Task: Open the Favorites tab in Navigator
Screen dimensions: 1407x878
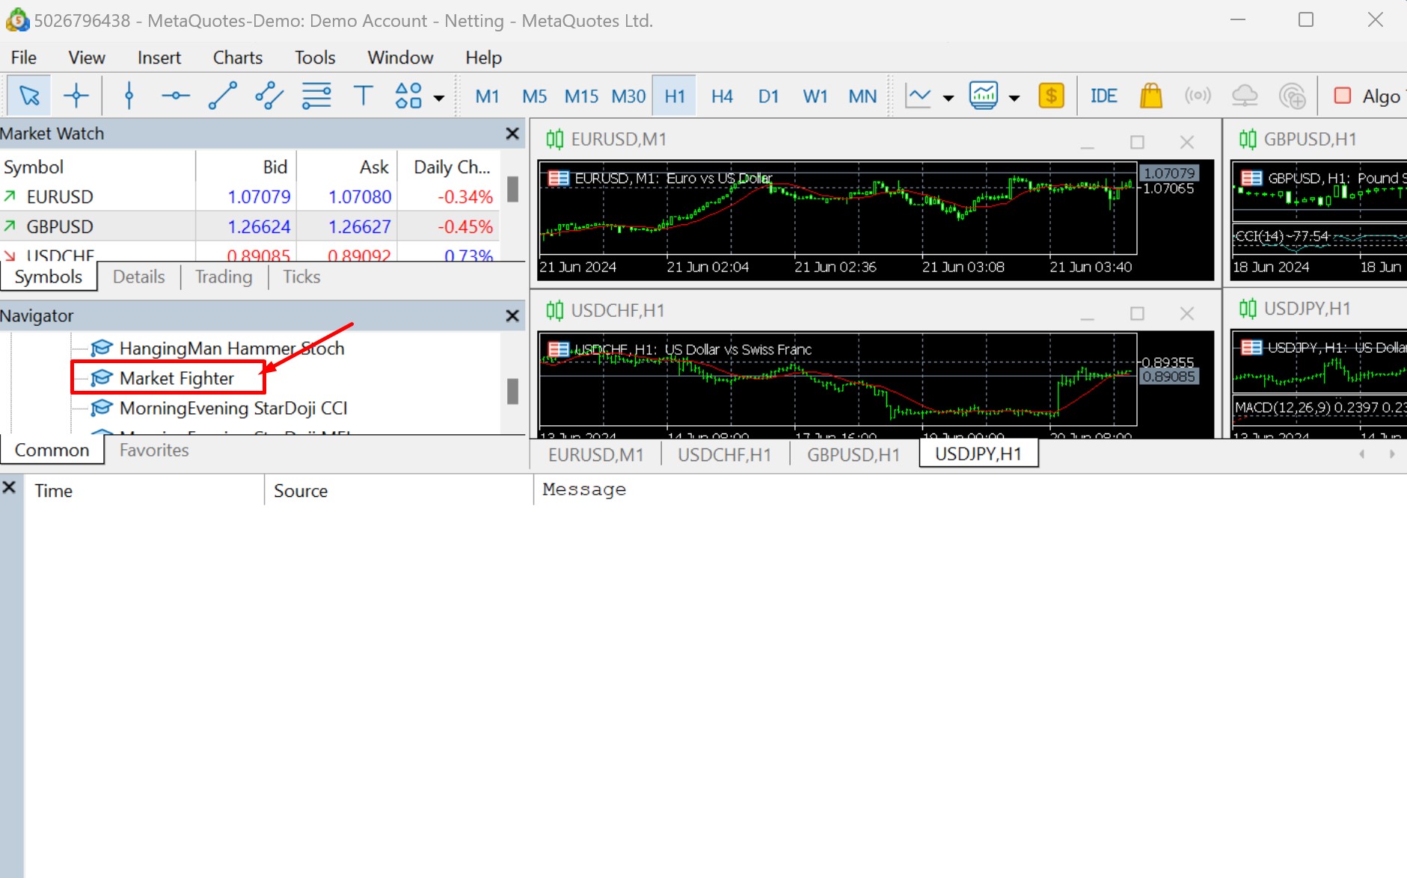Action: pos(154,450)
